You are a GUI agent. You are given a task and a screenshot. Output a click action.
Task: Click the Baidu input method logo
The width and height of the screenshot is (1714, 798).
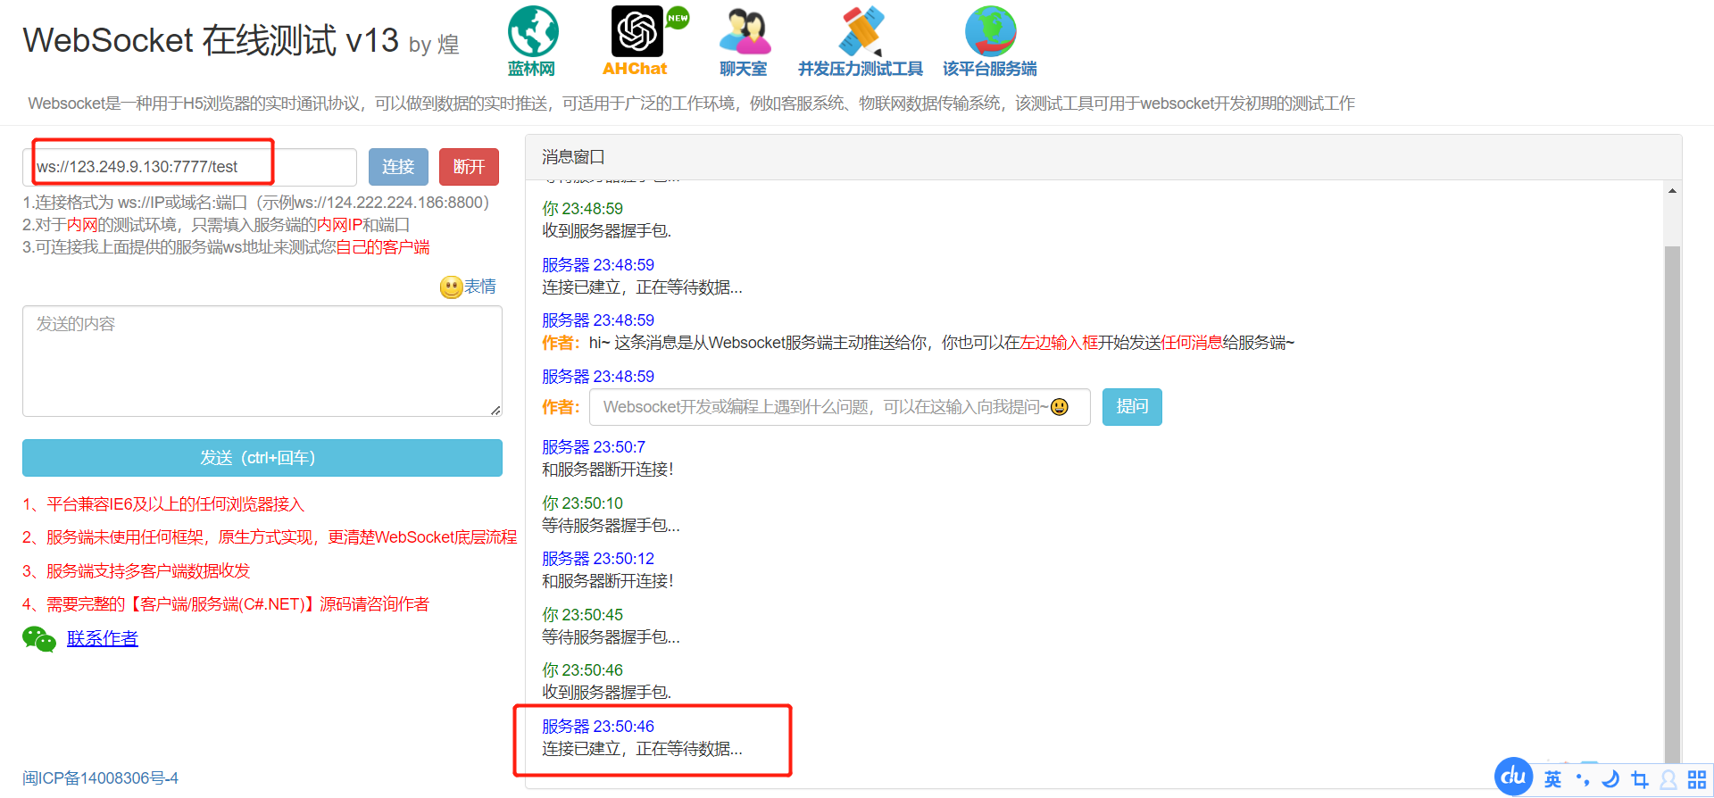1513,777
